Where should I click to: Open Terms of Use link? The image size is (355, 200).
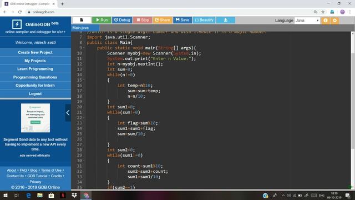(51, 170)
